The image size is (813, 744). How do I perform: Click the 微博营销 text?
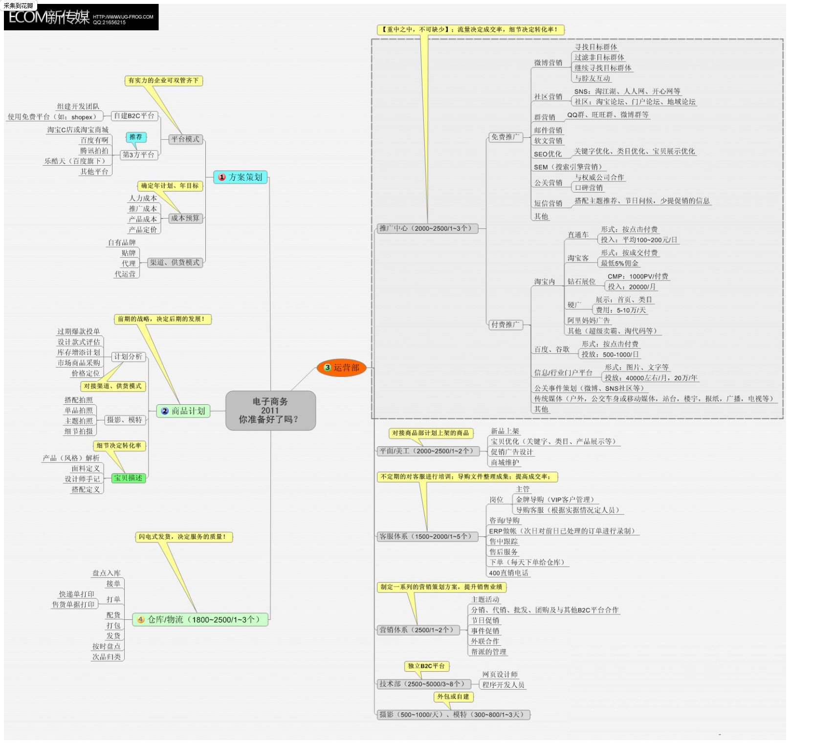click(x=548, y=63)
